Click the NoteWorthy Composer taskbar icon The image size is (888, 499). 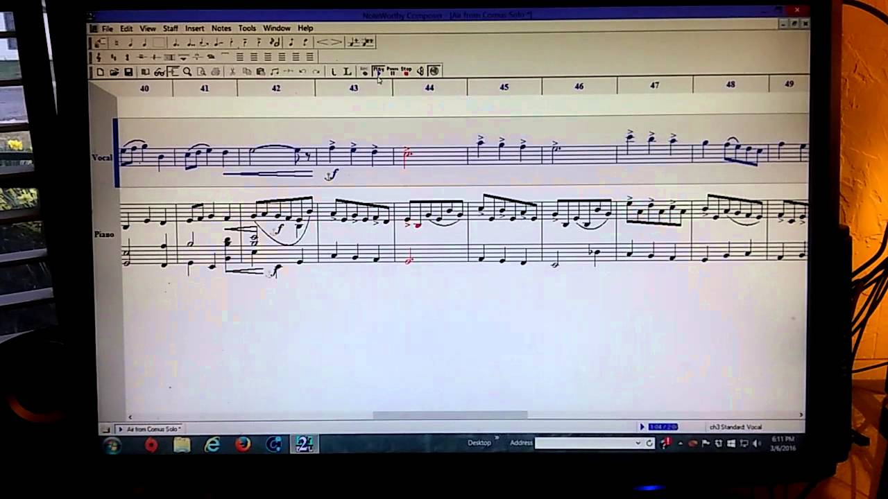304,444
